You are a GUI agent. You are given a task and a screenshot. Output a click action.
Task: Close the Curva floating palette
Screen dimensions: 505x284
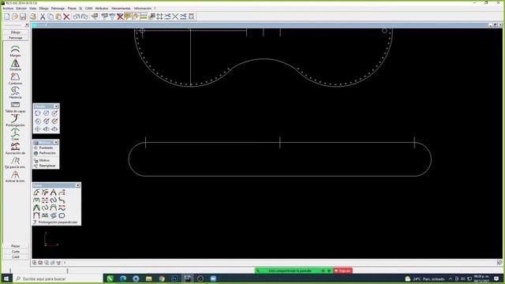(x=77, y=185)
